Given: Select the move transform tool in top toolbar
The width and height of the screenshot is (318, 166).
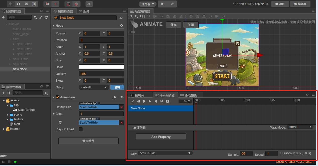Looking at the screenshot, I should pos(11,4).
